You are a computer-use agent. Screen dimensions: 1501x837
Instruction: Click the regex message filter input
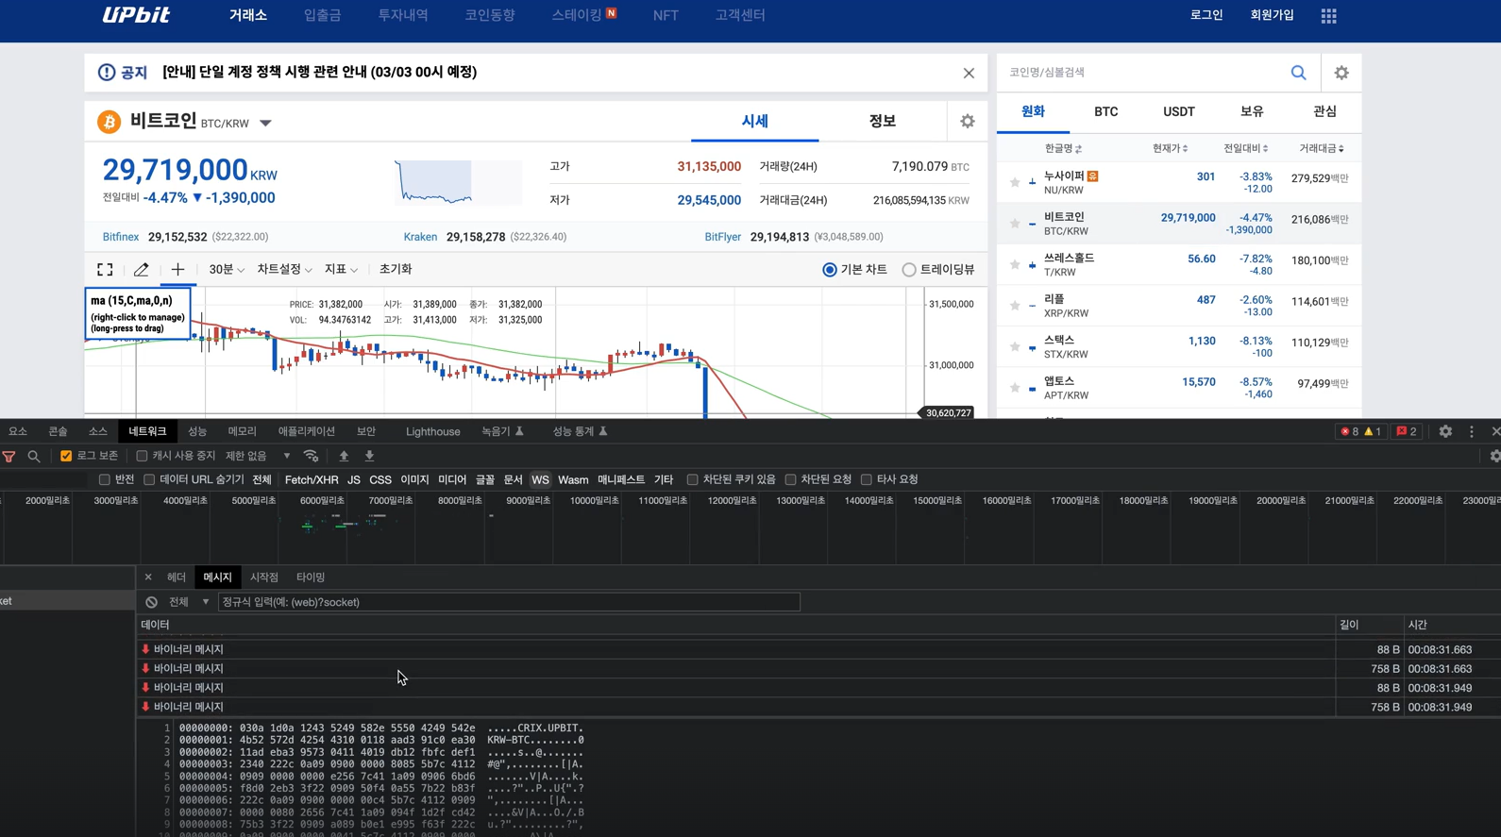[x=509, y=602]
